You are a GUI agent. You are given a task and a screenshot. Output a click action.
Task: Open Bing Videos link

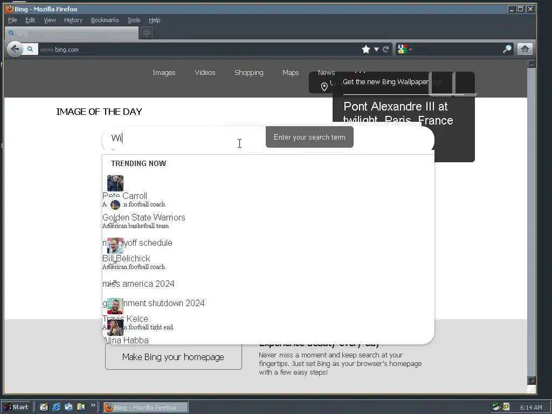205,73
